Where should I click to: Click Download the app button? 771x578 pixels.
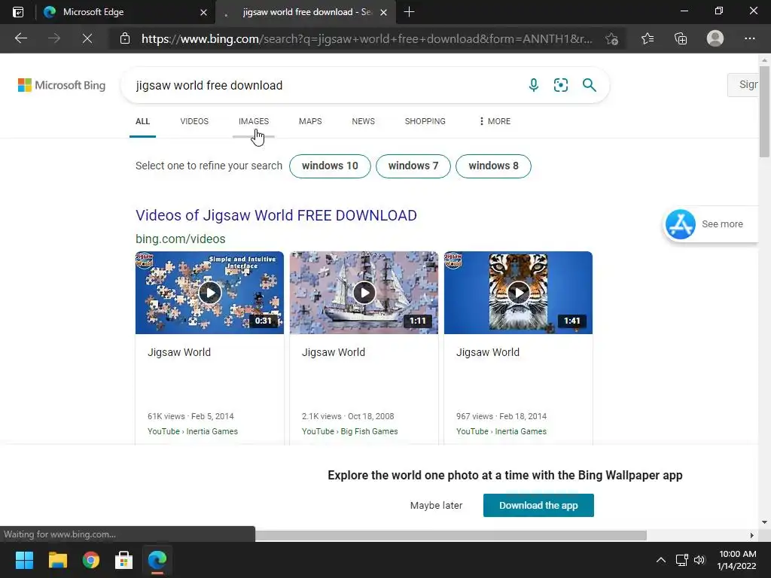(x=538, y=505)
